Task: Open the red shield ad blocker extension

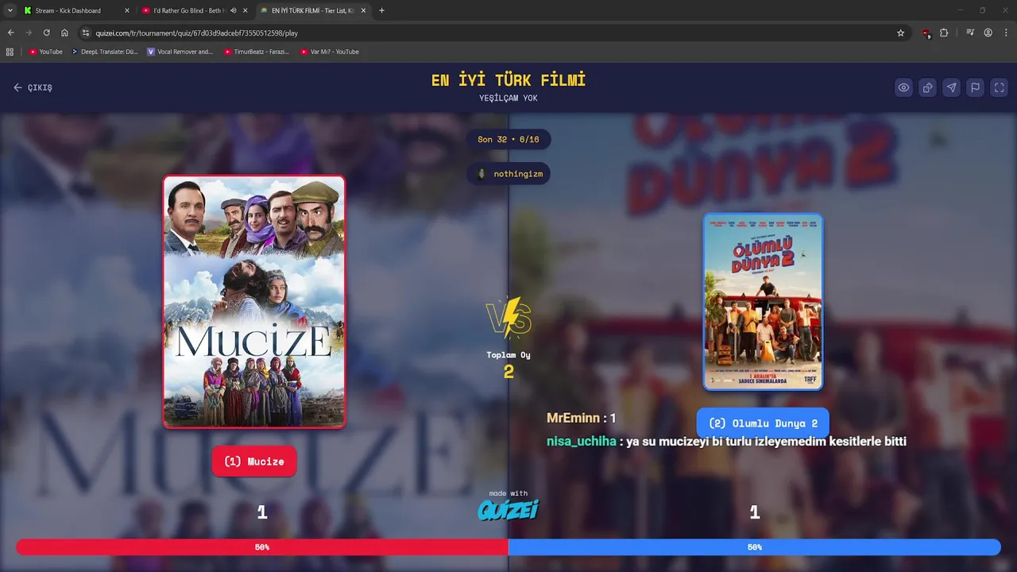Action: 926,33
